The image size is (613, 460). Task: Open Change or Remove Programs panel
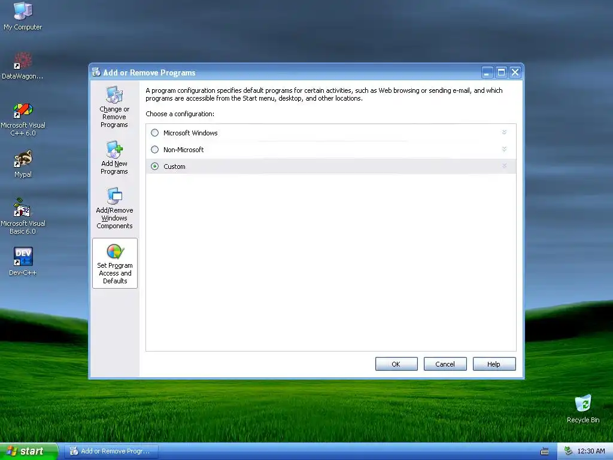pyautogui.click(x=114, y=107)
